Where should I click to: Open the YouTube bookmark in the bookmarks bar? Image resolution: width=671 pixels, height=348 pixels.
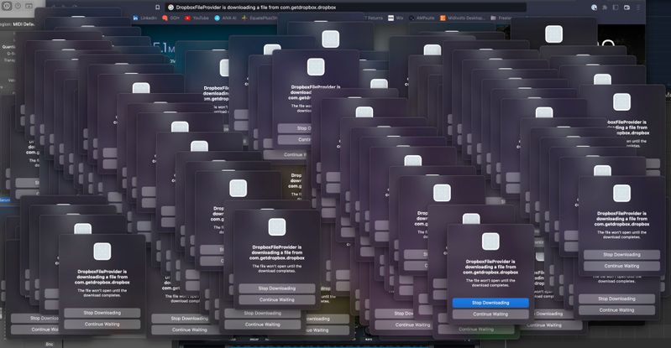point(197,18)
